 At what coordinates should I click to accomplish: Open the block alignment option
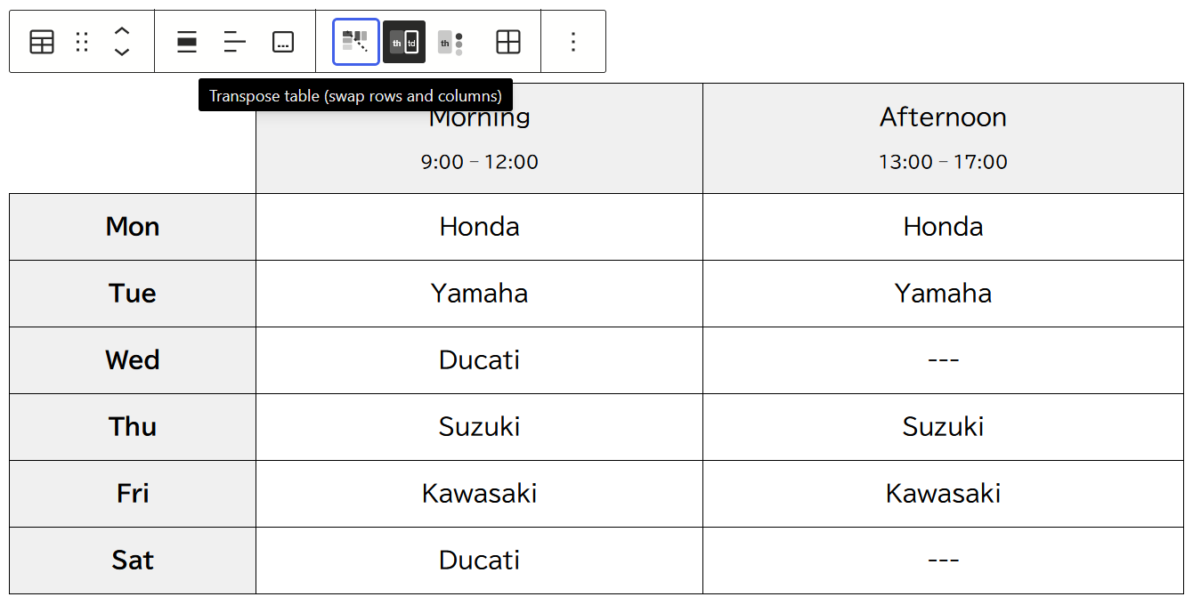[187, 42]
